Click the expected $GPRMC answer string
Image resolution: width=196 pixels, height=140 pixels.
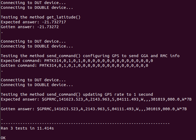point(117,99)
